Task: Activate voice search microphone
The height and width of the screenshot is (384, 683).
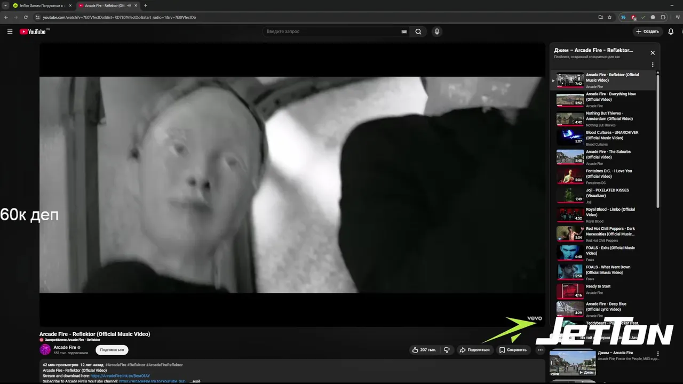Action: (x=437, y=31)
